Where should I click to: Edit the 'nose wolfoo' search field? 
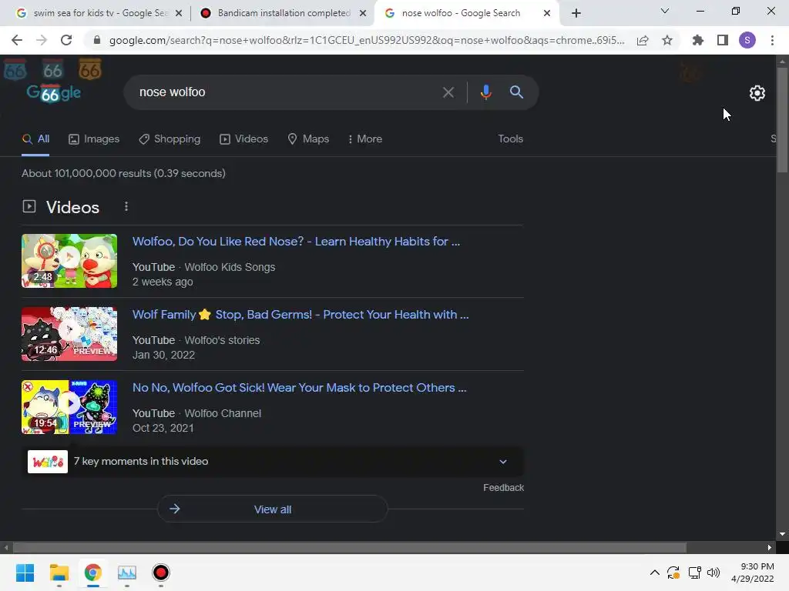point(287,92)
